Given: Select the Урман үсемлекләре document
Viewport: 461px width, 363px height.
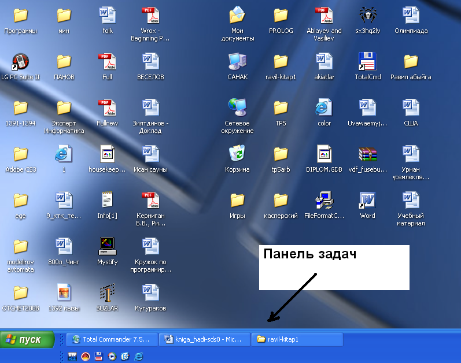Looking at the screenshot, I should coord(411,154).
